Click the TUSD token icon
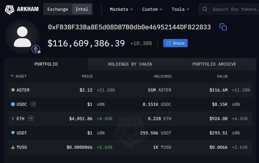 13,147
